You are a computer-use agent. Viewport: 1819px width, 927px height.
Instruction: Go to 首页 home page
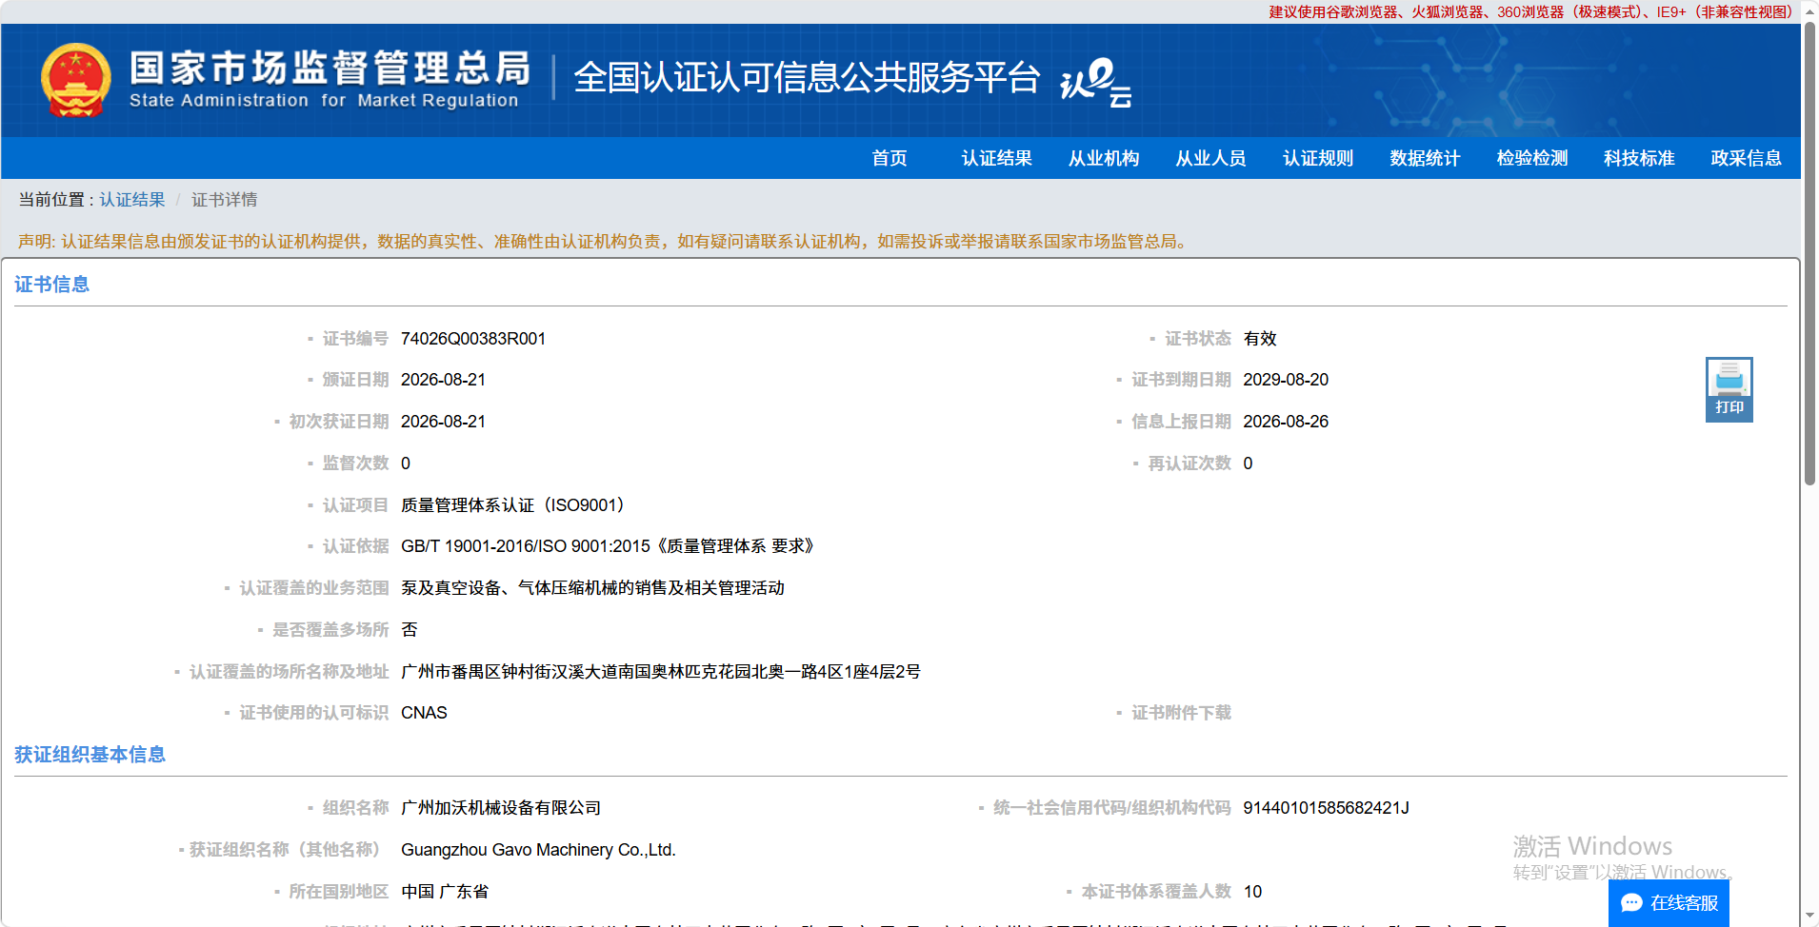[890, 158]
